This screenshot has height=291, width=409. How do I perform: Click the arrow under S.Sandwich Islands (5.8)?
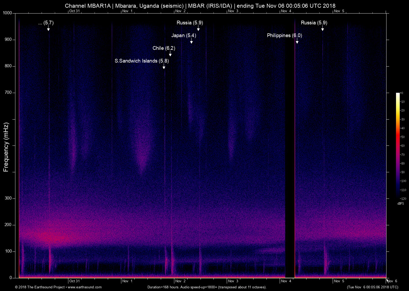pos(164,67)
